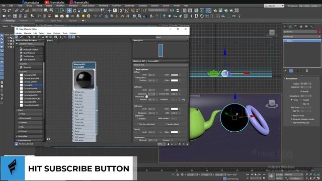Click the Diffuse color swatch
The width and height of the screenshot is (322, 181).
click(x=175, y=75)
